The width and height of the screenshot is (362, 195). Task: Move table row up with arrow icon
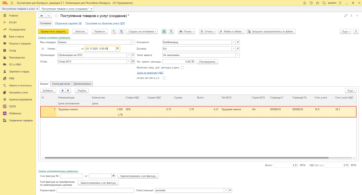(63, 91)
